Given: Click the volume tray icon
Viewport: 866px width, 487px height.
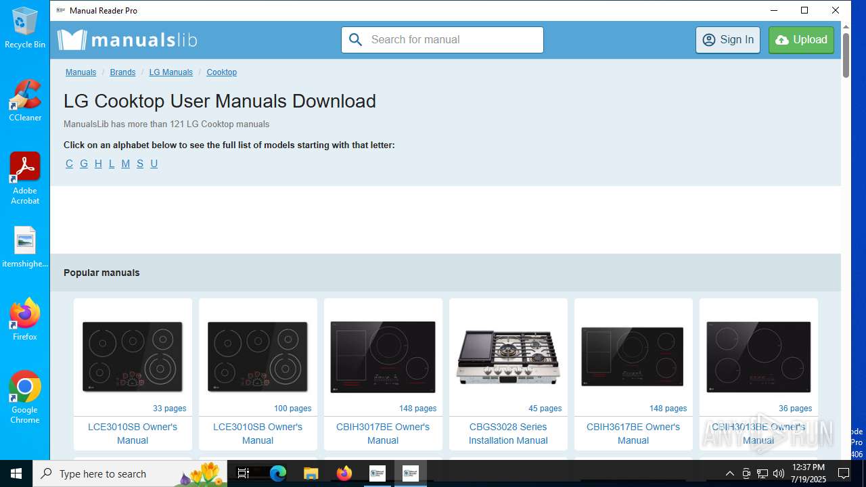Looking at the screenshot, I should pos(779,473).
